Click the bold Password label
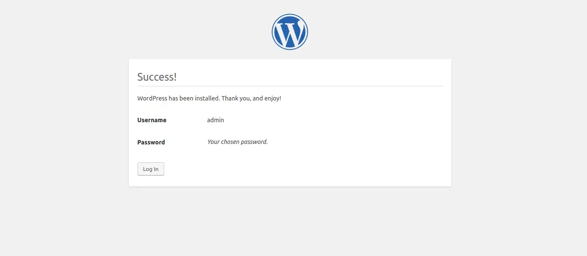The height and width of the screenshot is (256, 587). coord(151,142)
